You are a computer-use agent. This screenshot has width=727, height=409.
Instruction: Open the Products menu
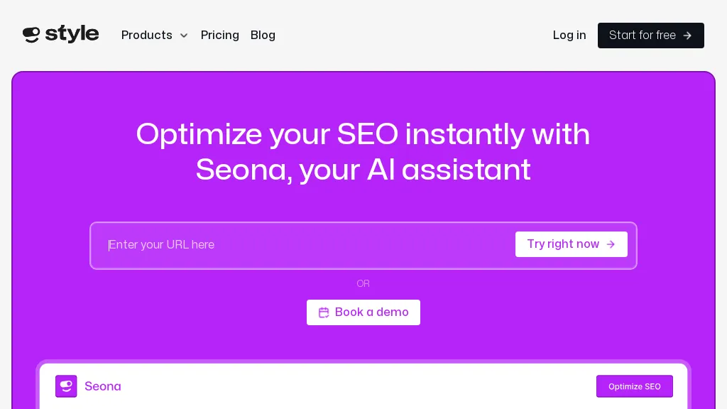[147, 35]
